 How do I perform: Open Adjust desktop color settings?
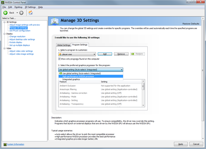pyautogui.click(x=22, y=39)
